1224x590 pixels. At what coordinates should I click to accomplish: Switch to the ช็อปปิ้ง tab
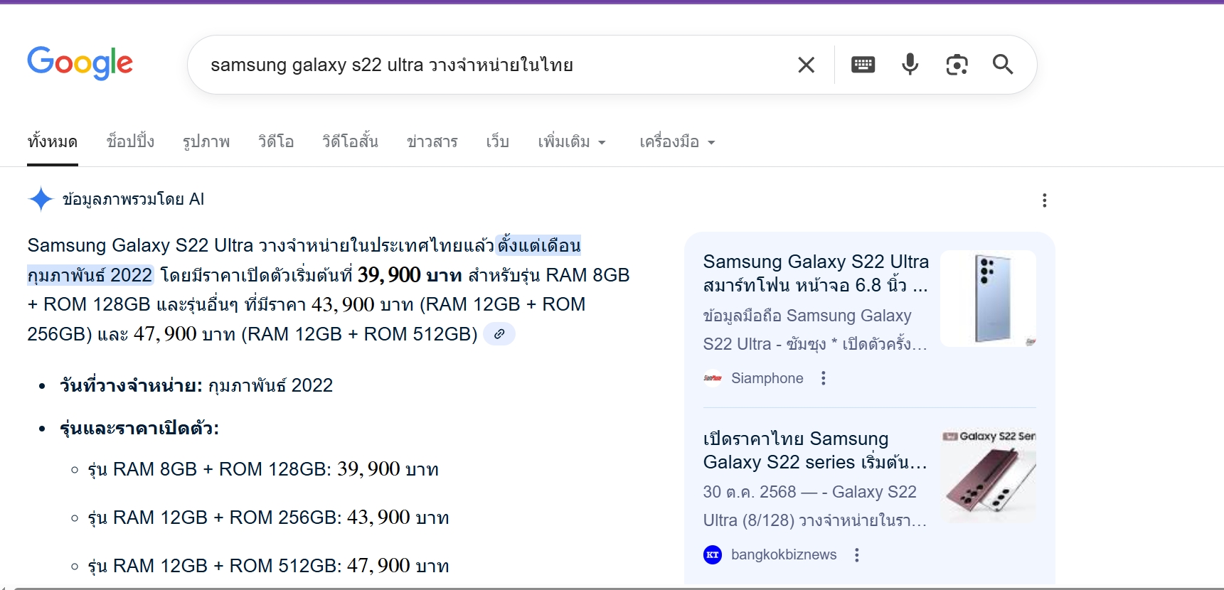tap(130, 141)
